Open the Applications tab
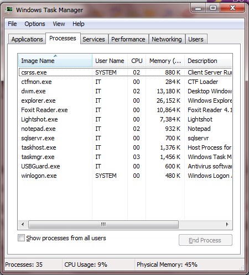 click(x=27, y=39)
